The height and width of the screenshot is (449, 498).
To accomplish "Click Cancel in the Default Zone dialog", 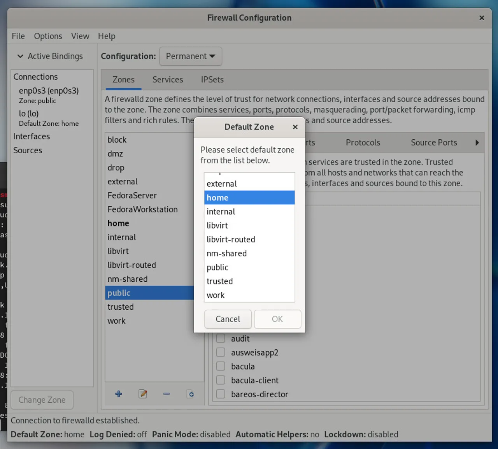I will click(x=228, y=319).
